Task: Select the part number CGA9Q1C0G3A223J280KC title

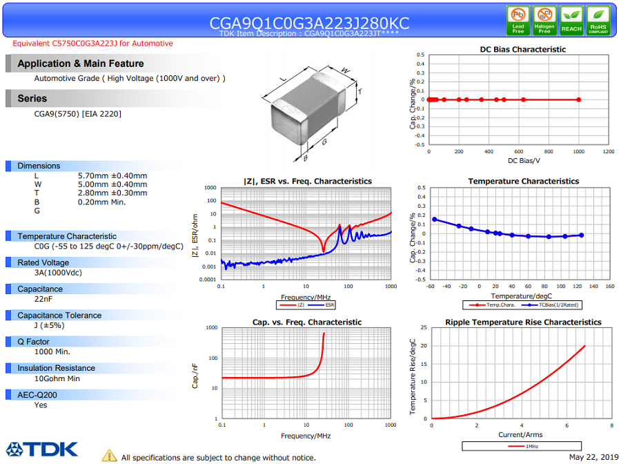Action: tap(309, 23)
